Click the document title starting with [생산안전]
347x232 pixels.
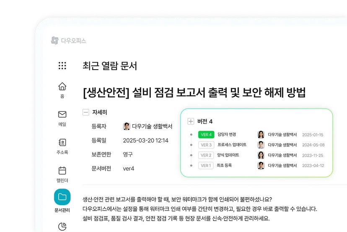pos(194,92)
